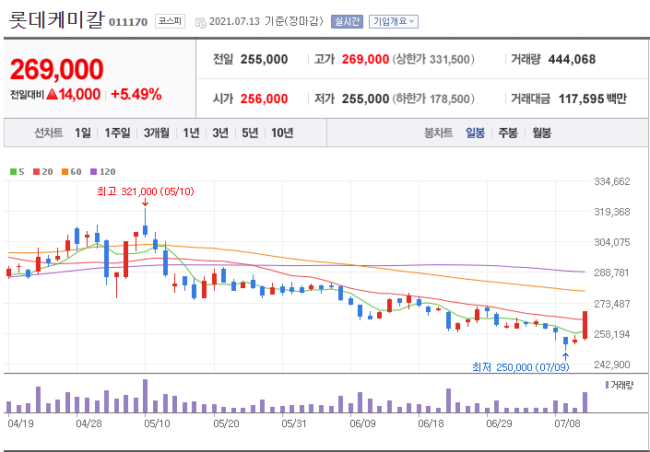Click the purple 거래량 legend marker
The height and width of the screenshot is (452, 650).
[x=607, y=386]
